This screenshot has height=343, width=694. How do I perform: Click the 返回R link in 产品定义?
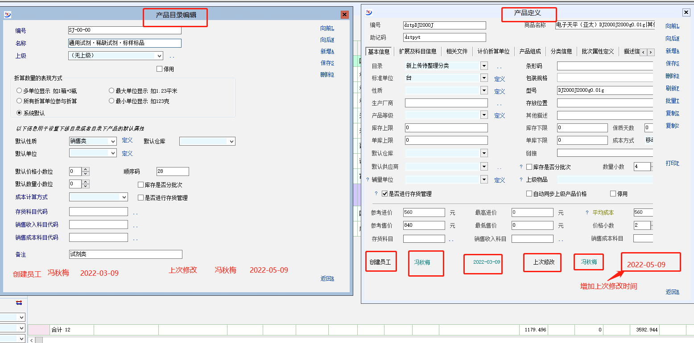[x=672, y=292]
